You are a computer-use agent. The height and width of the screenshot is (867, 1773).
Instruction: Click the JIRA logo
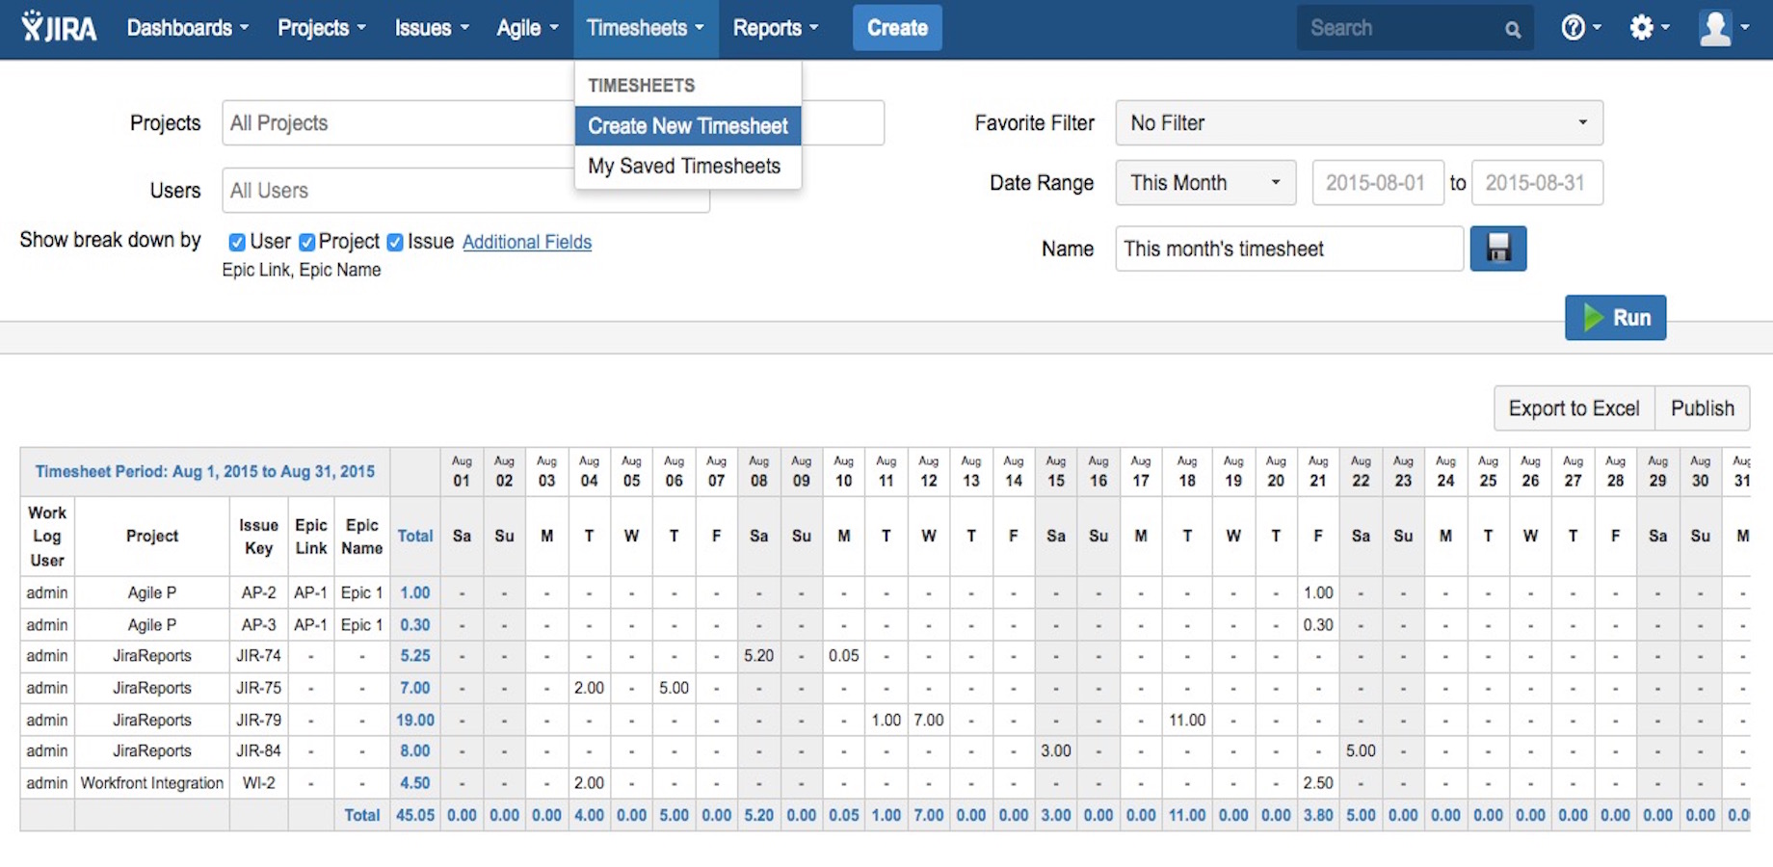tap(60, 28)
